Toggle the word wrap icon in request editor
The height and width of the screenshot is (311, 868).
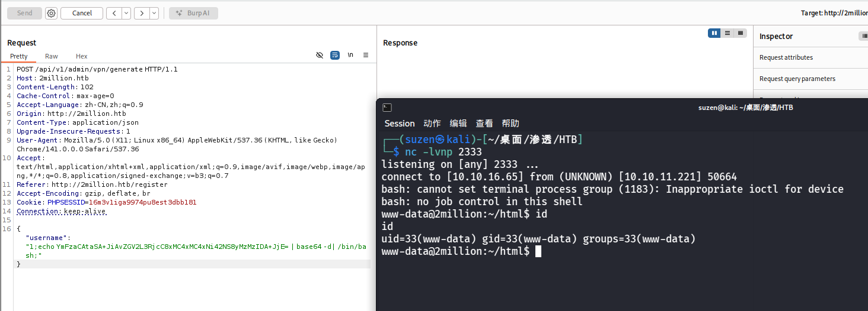click(335, 55)
